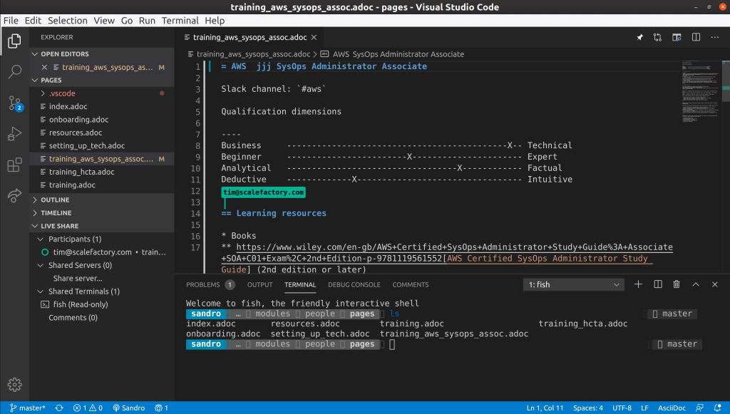Open the Extensions view icon
Viewport: 730px width, 414px height.
[x=14, y=165]
